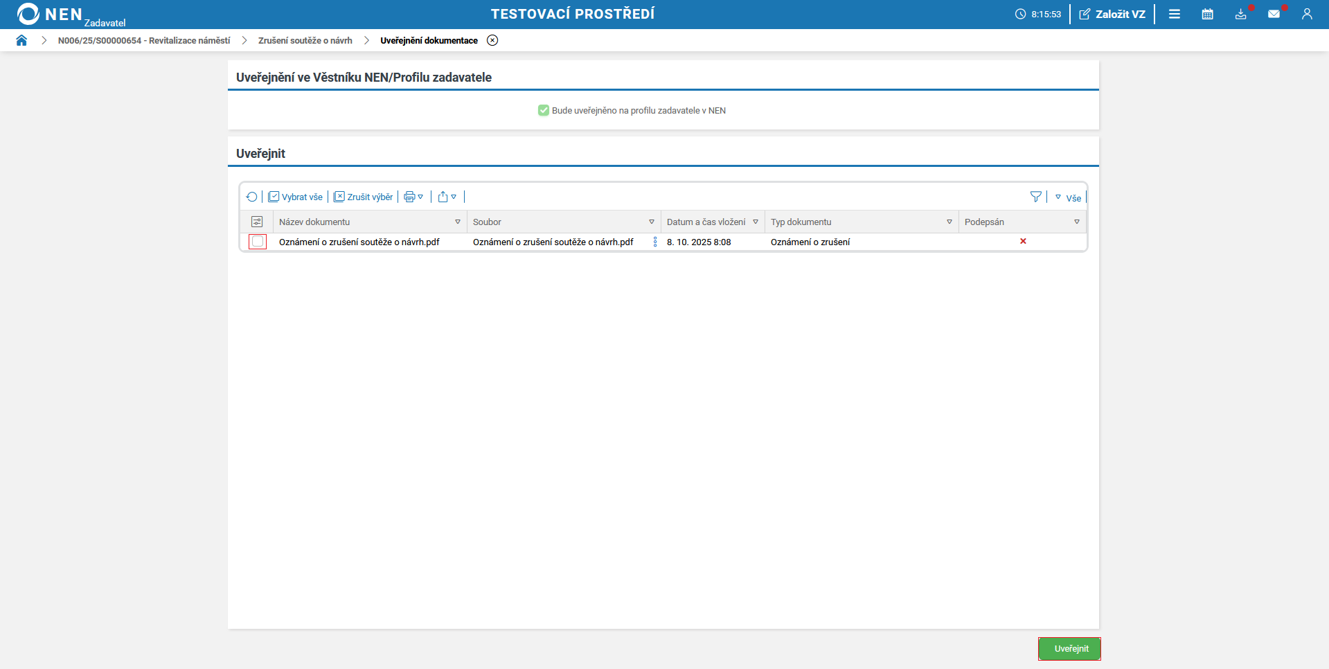The height and width of the screenshot is (669, 1329).
Task: Select checkbox for Oznámení o zrušení row
Action: coord(258,242)
